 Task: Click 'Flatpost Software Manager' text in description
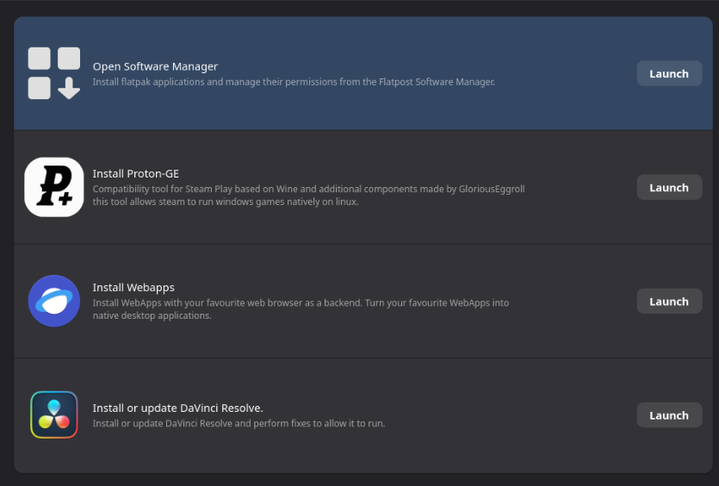pyautogui.click(x=433, y=83)
